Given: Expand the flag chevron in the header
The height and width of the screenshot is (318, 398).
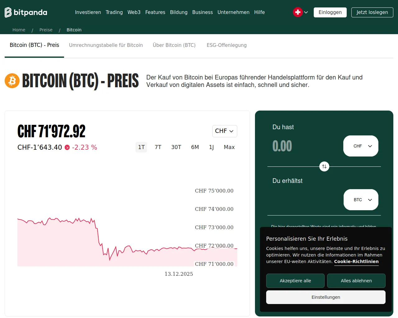Looking at the screenshot, I should (x=306, y=12).
